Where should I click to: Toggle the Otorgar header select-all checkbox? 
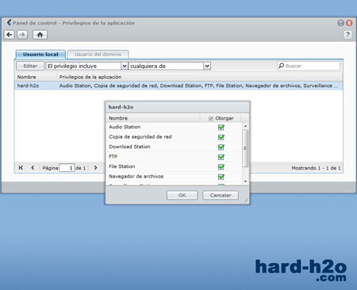(x=211, y=118)
